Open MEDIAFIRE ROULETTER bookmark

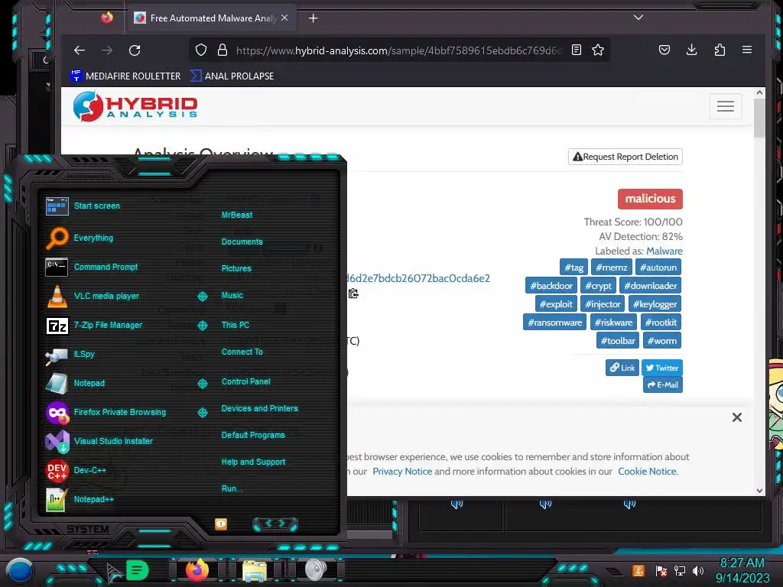126,76
